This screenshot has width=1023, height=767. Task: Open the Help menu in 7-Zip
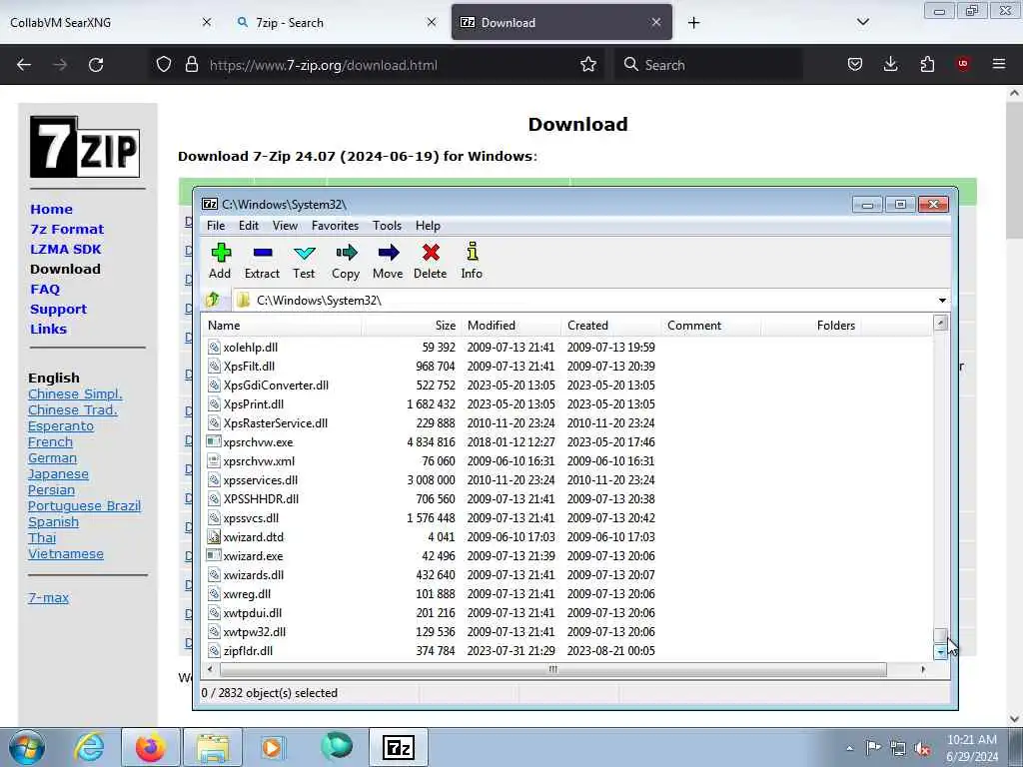point(428,226)
